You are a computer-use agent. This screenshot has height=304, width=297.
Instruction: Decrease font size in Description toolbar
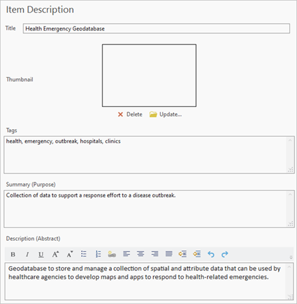[x=70, y=254]
